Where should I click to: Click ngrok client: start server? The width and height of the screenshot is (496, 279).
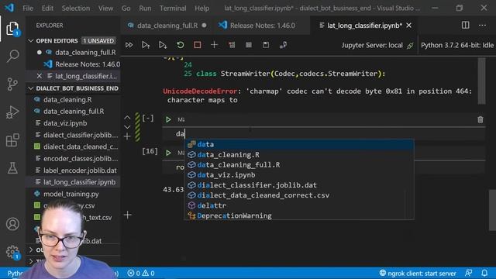(x=418, y=273)
